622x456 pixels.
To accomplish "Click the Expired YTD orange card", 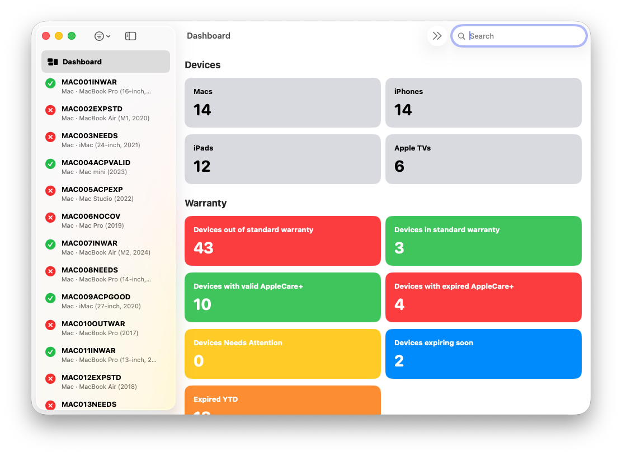I will (x=282, y=400).
